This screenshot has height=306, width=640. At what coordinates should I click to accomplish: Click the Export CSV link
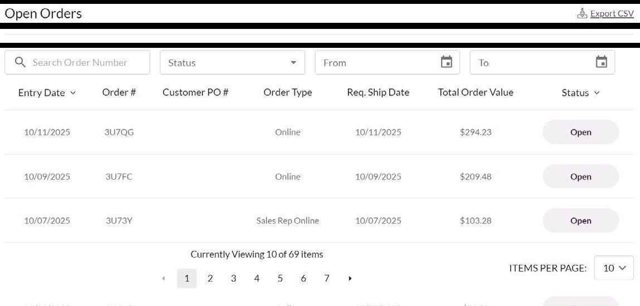tap(612, 13)
